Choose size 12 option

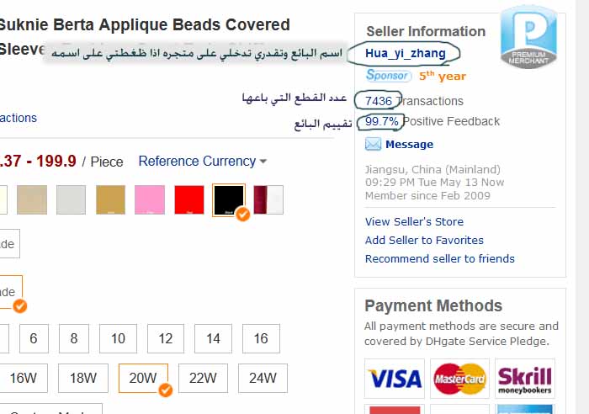pos(166,338)
